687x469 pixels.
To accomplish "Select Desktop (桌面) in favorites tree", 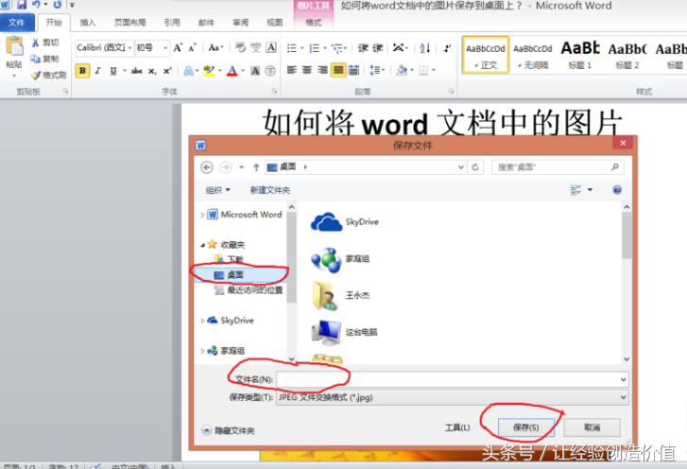I will click(240, 275).
